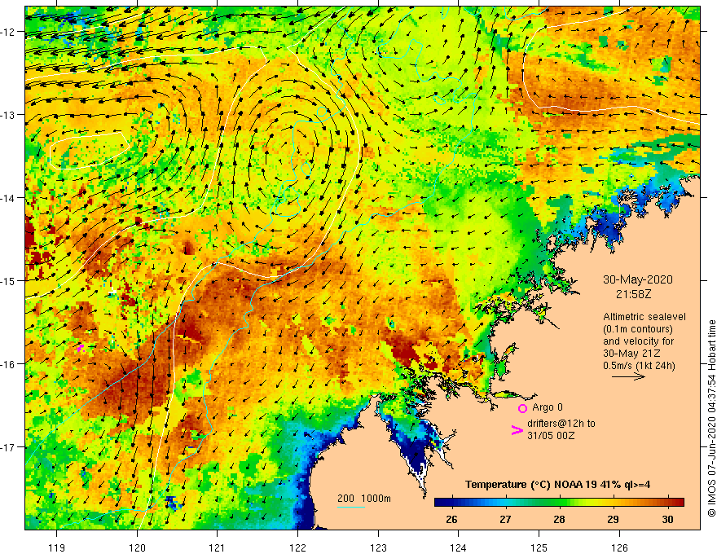This screenshot has width=717, height=554.
Task: Click the cyan isobath legend line sample
Action: point(350,507)
